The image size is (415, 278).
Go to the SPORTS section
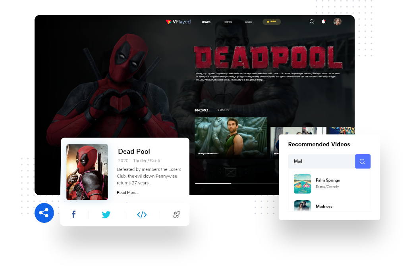pos(248,22)
